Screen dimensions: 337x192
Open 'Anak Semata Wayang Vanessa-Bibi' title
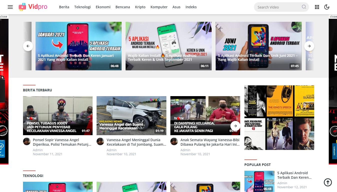click(x=210, y=142)
